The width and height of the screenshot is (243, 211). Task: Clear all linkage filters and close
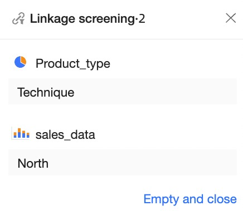click(190, 199)
